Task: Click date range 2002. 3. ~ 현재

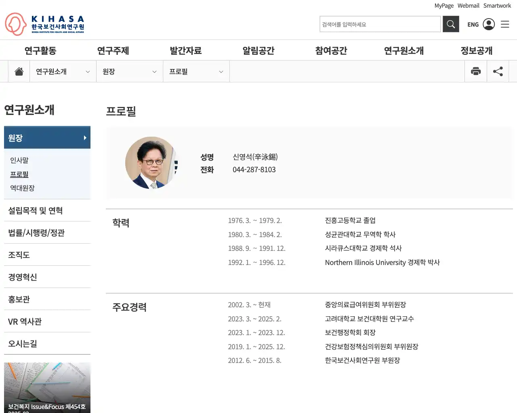Action: pyautogui.click(x=249, y=305)
